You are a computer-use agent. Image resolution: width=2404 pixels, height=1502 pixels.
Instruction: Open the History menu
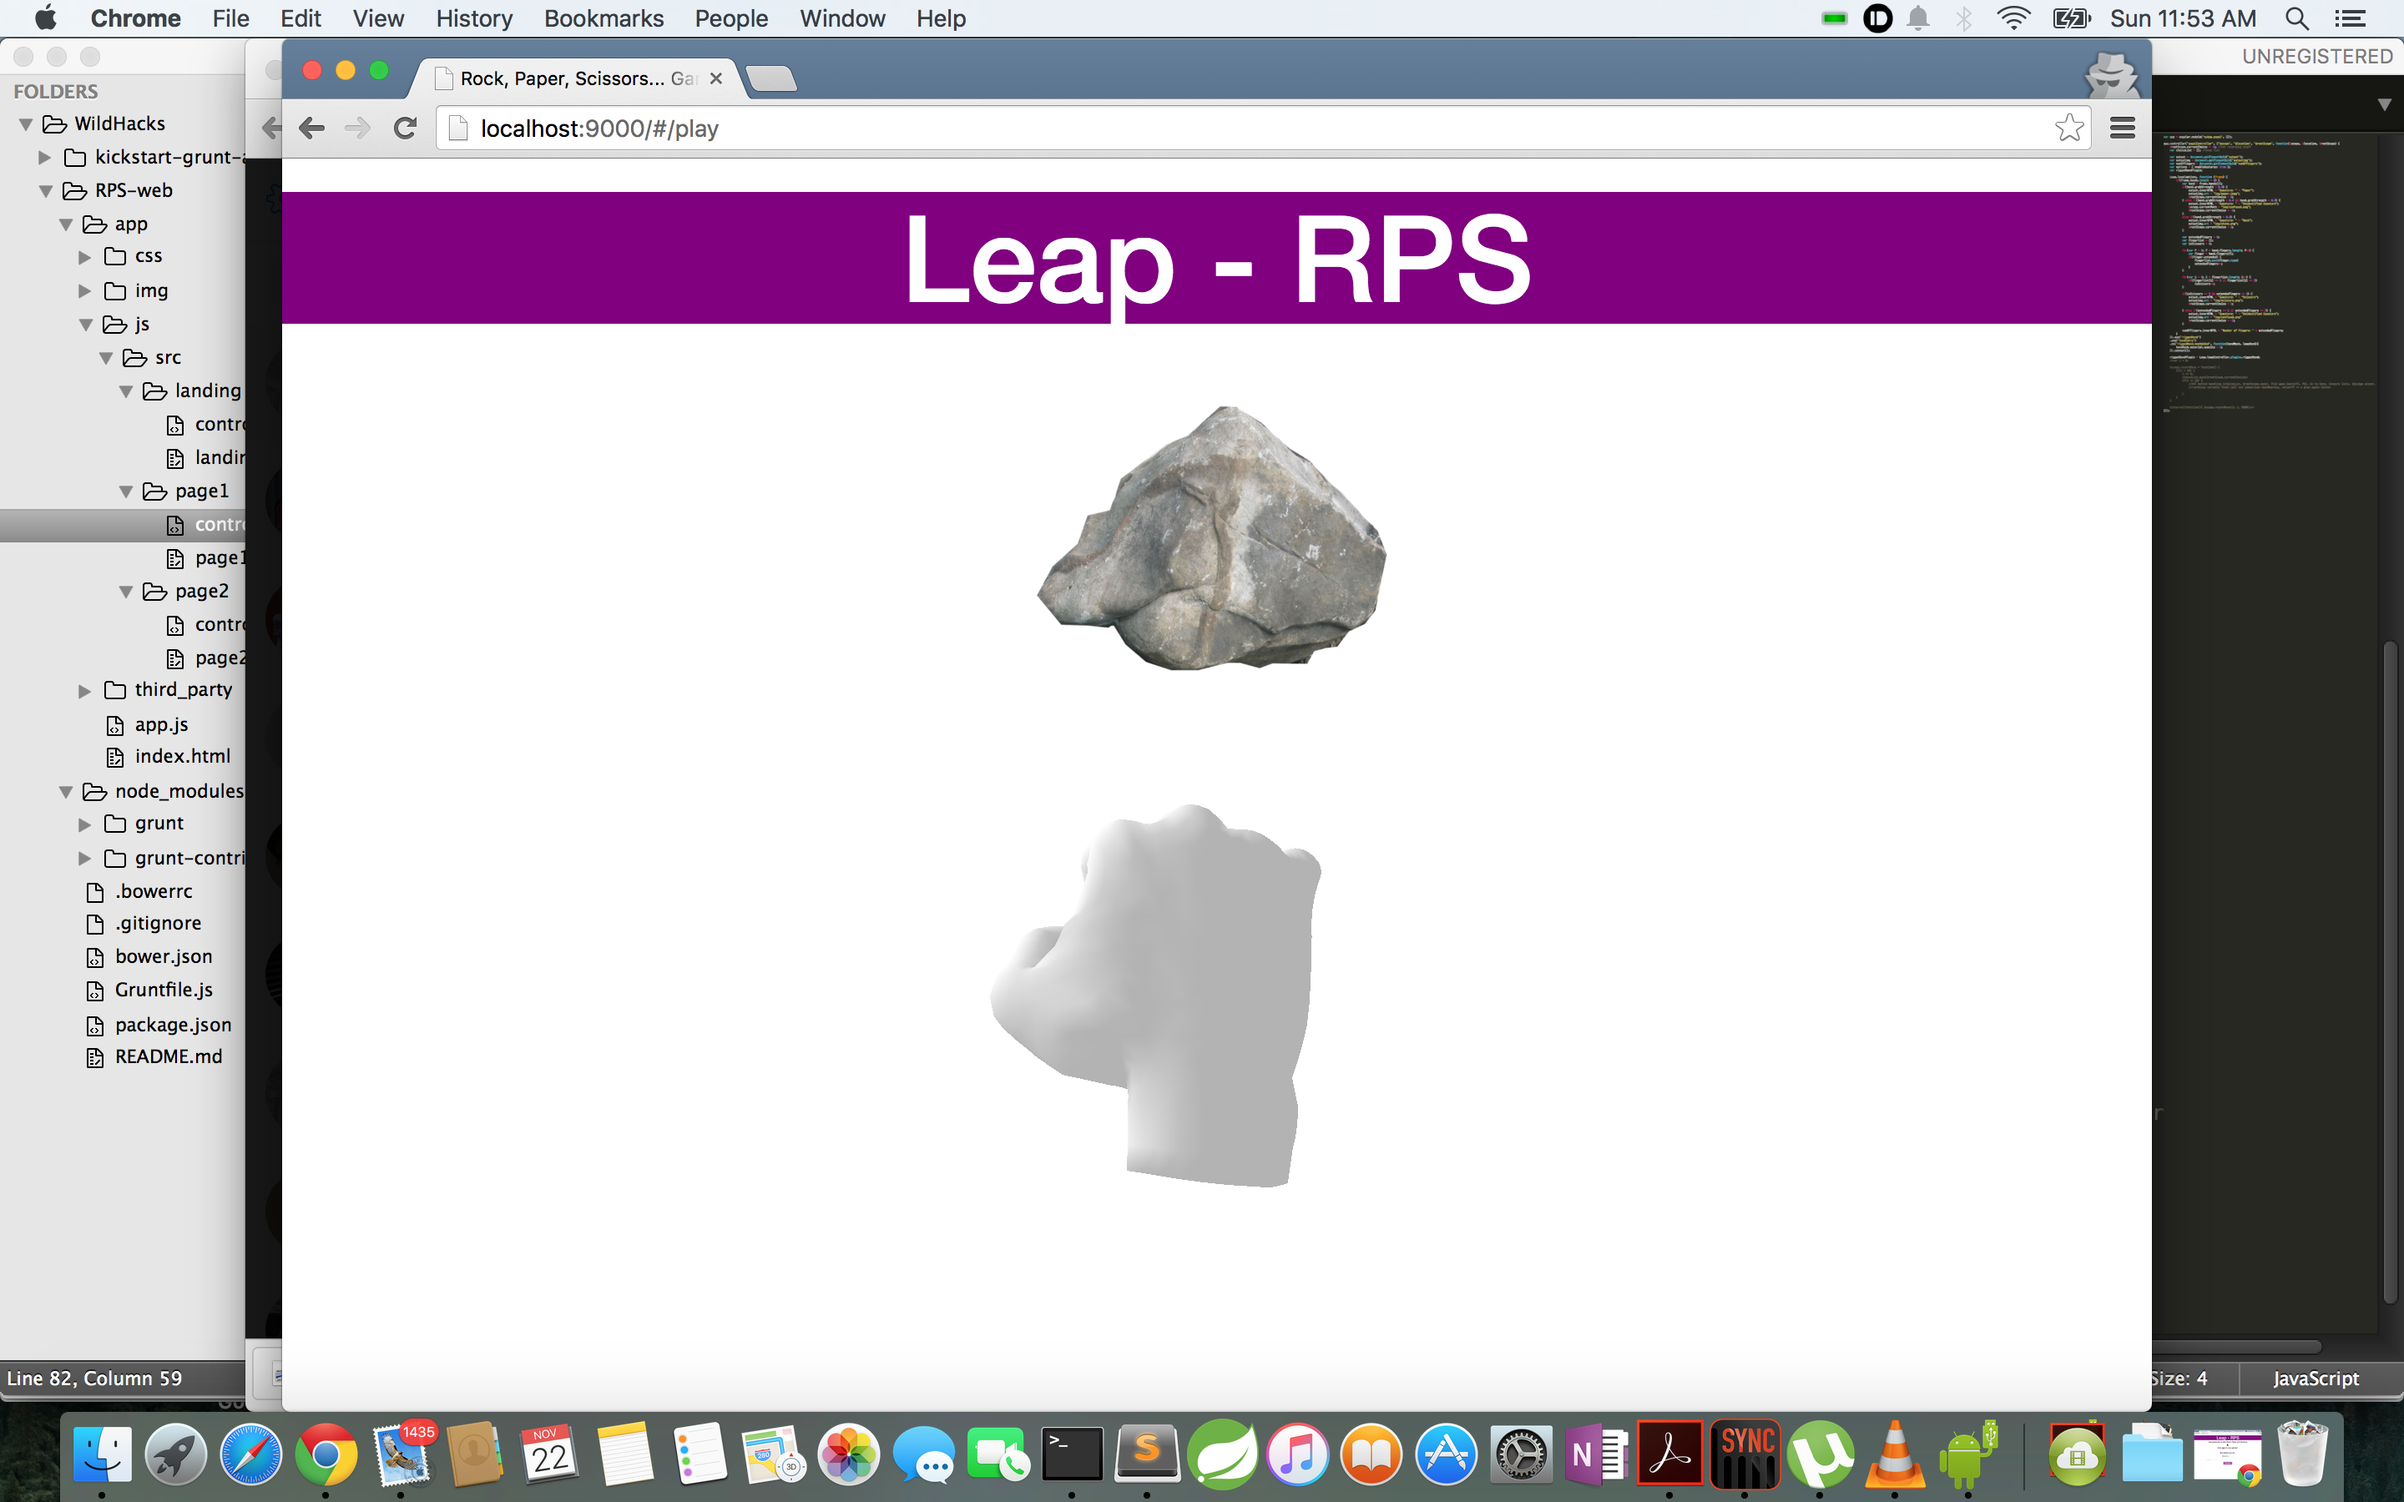click(x=474, y=19)
